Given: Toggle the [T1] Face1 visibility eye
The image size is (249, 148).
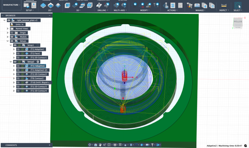Looking at the screenshot, I should pyautogui.click(x=18, y=54).
